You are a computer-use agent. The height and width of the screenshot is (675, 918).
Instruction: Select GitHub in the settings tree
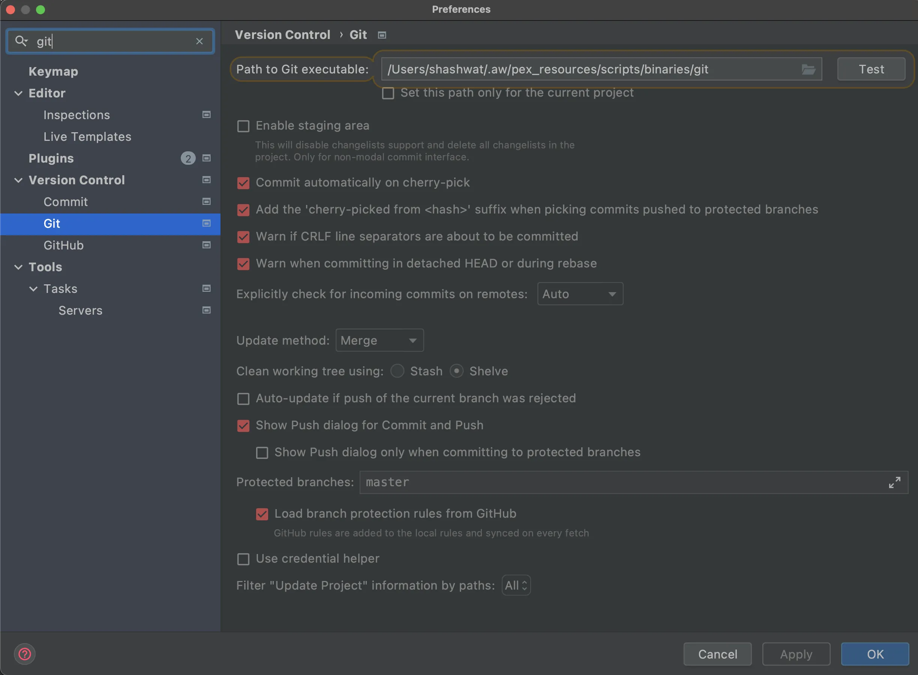pos(63,245)
